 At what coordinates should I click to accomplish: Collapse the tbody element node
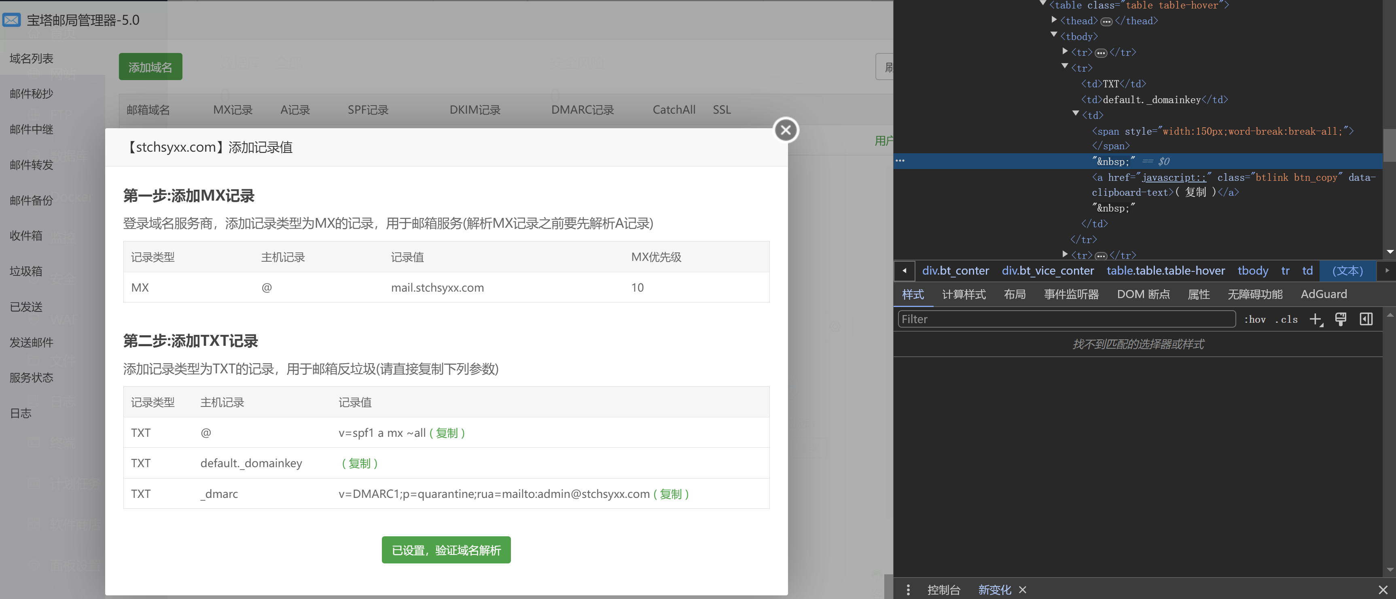(1054, 35)
